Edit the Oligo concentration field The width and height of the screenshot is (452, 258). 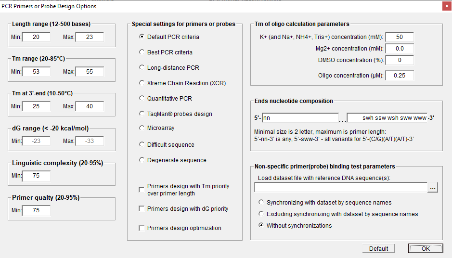(x=400, y=76)
